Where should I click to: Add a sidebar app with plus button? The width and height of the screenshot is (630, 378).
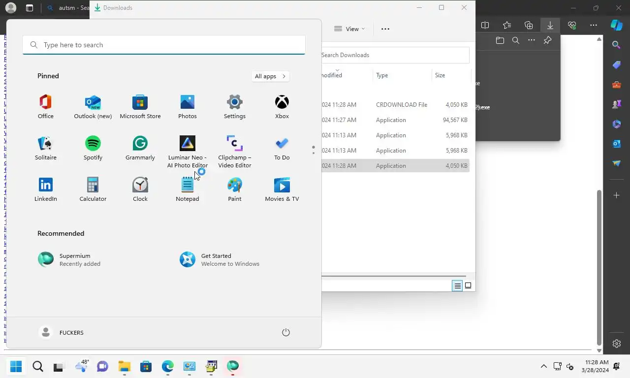(616, 195)
